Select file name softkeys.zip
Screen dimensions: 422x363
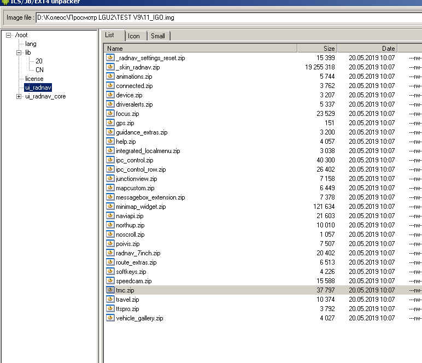click(131, 272)
